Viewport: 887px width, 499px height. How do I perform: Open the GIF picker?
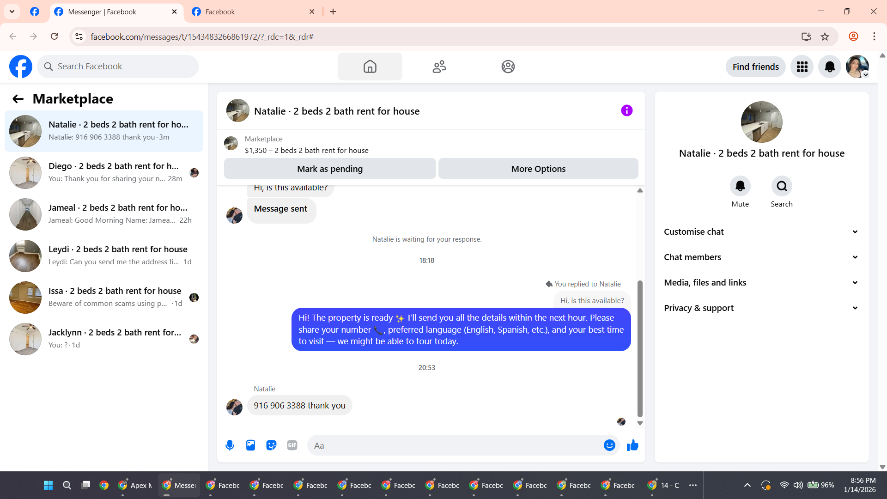click(x=292, y=445)
